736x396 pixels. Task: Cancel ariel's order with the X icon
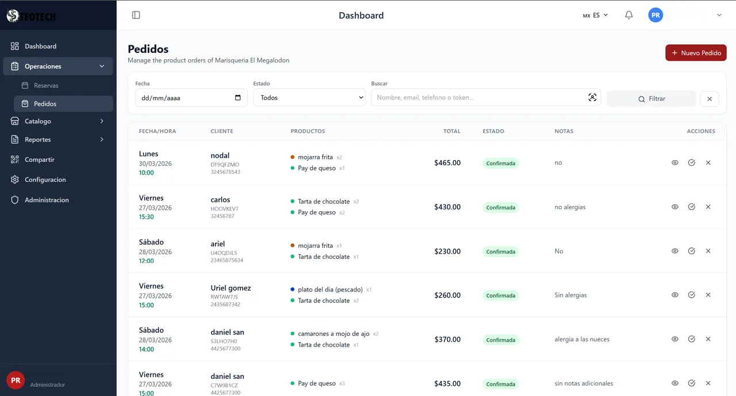(708, 251)
